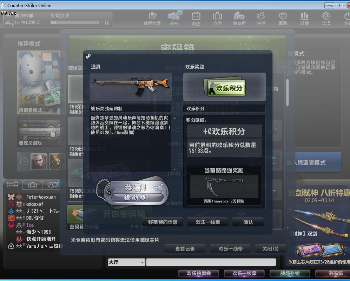
Task: Click the 欢乐积分 reward card image
Action: click(x=225, y=87)
